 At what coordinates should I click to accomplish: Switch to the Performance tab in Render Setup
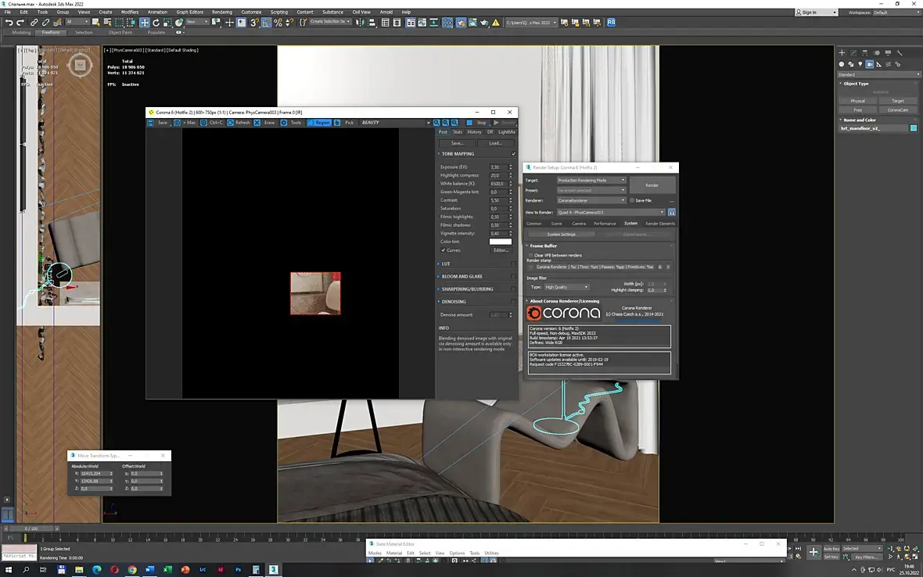[x=605, y=224]
